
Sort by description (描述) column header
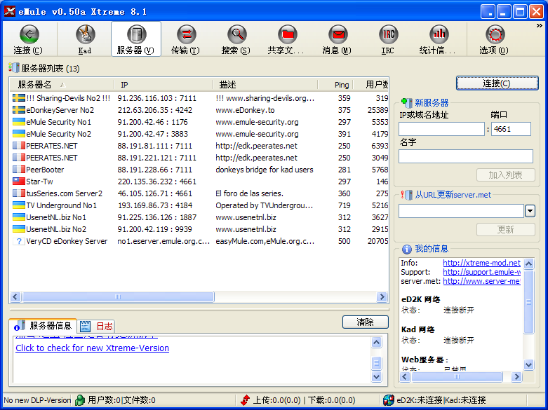pos(265,85)
